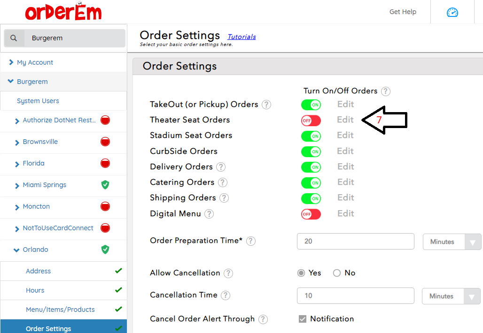The width and height of the screenshot is (483, 333).
Task: Click help icon beside Cancellation Time
Action: (226, 295)
